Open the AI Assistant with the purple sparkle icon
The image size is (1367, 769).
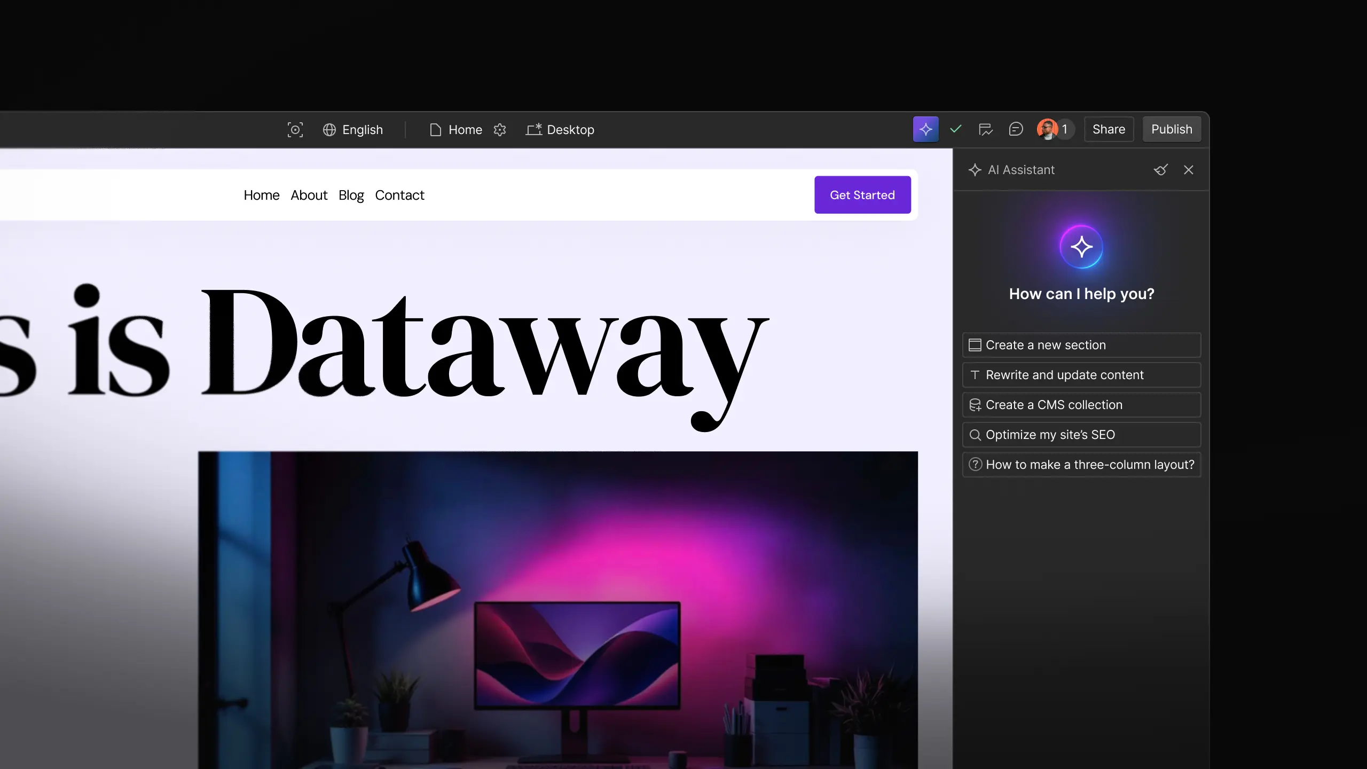(925, 129)
